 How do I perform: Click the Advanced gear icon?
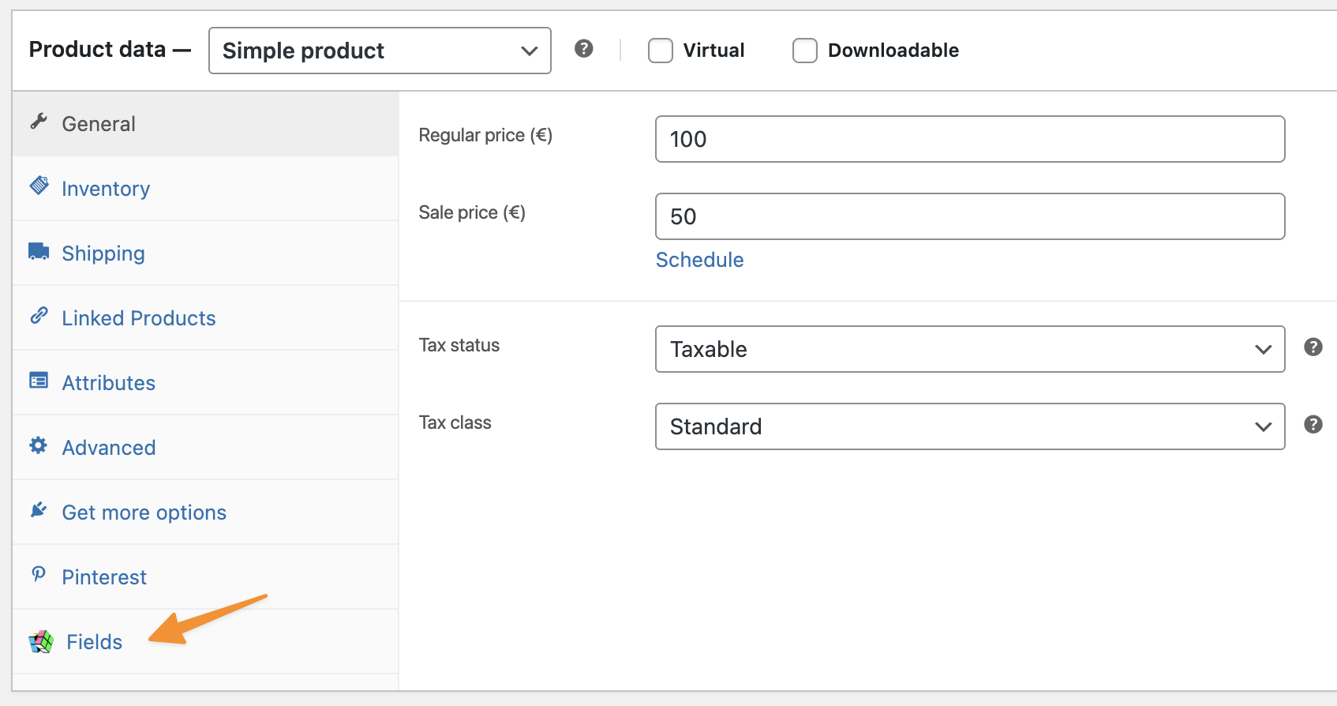(39, 445)
